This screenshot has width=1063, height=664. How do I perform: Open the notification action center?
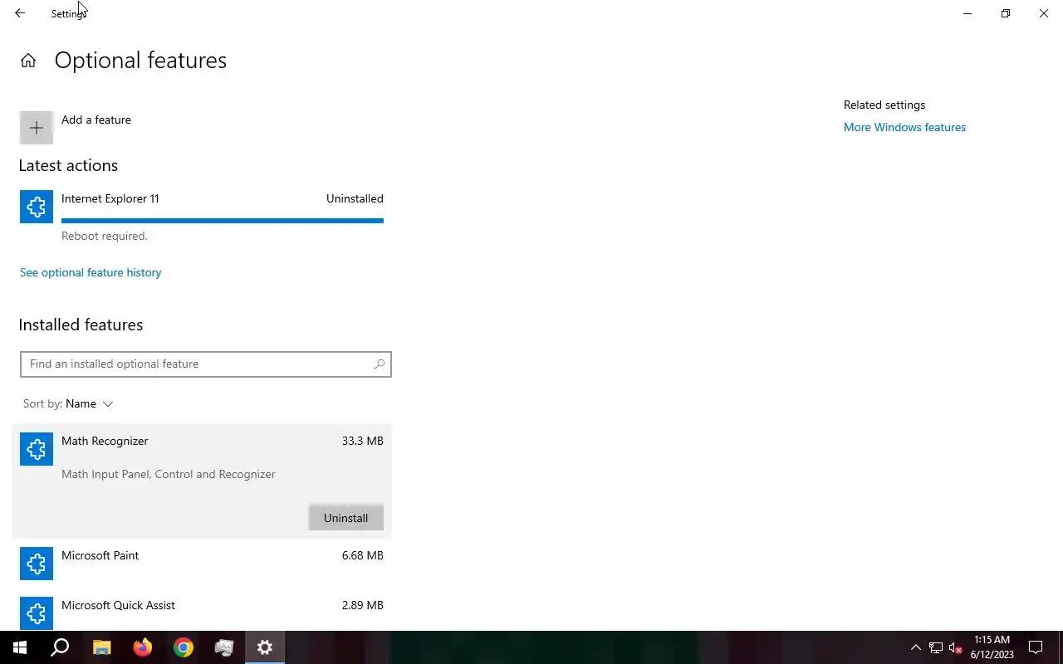[1036, 647]
